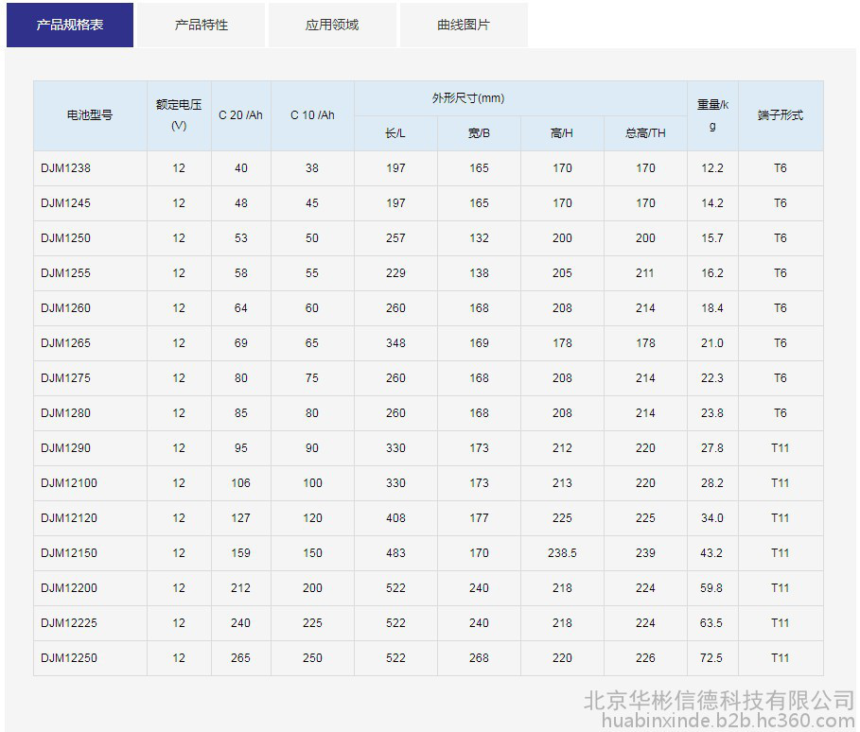Click length value 229 in DJM1255 row
Viewport: 860px width, 732px height.
(395, 273)
